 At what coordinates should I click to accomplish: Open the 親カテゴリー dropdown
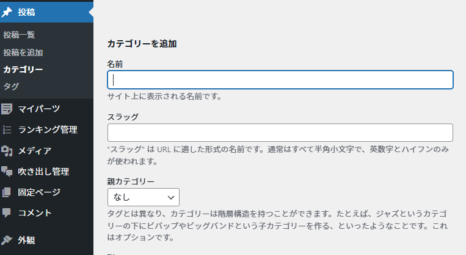point(144,197)
